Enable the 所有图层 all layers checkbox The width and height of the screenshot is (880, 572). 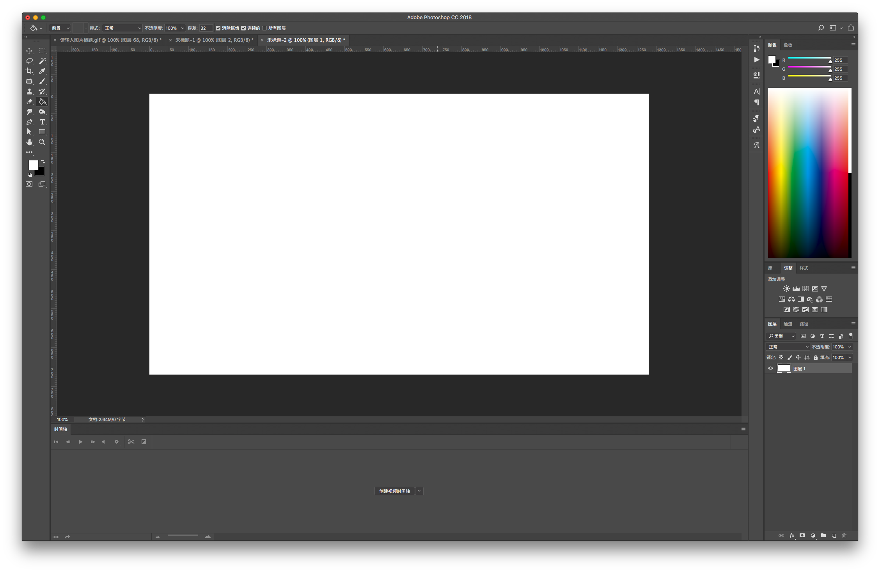[264, 28]
